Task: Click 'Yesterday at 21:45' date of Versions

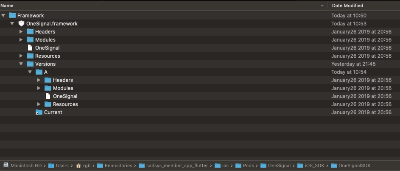Action: pyautogui.click(x=353, y=64)
